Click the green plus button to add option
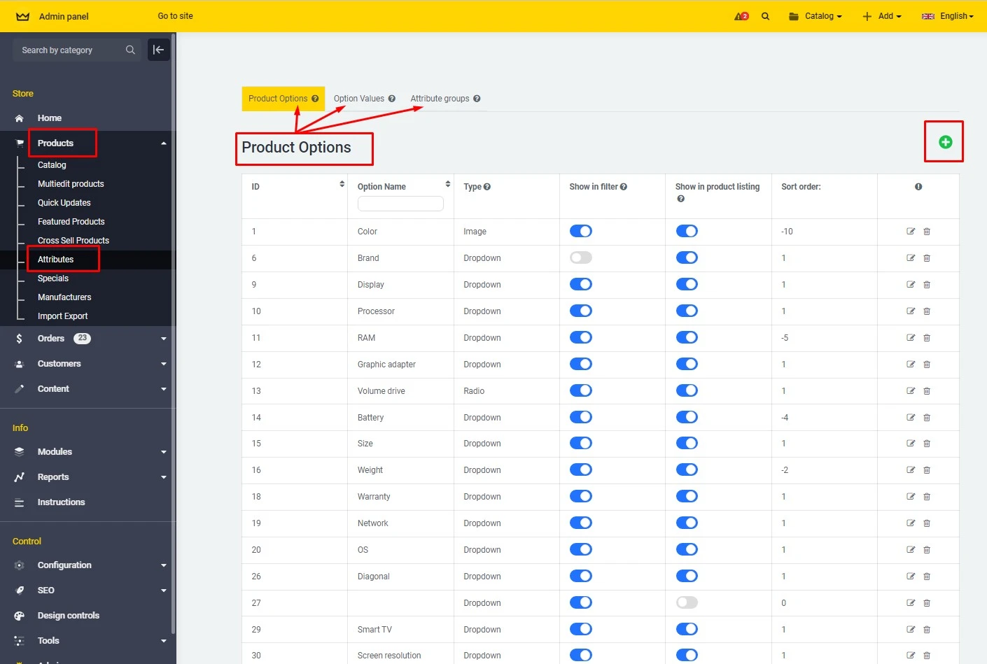This screenshot has width=987, height=664. [944, 141]
